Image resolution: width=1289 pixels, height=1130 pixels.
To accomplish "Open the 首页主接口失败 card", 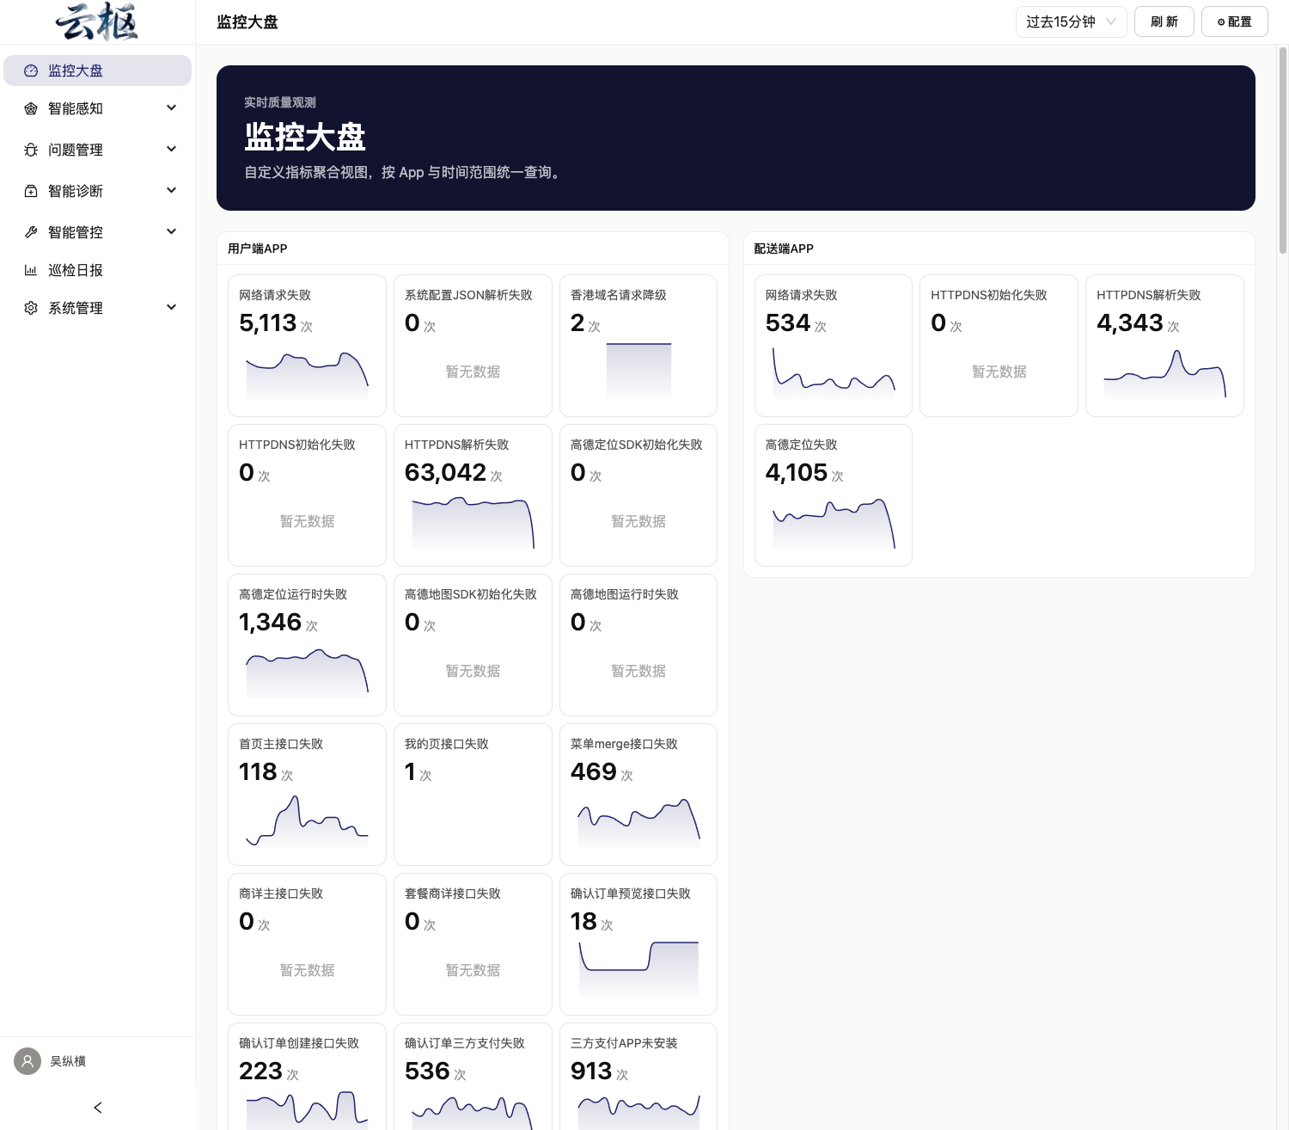I will click(x=307, y=795).
